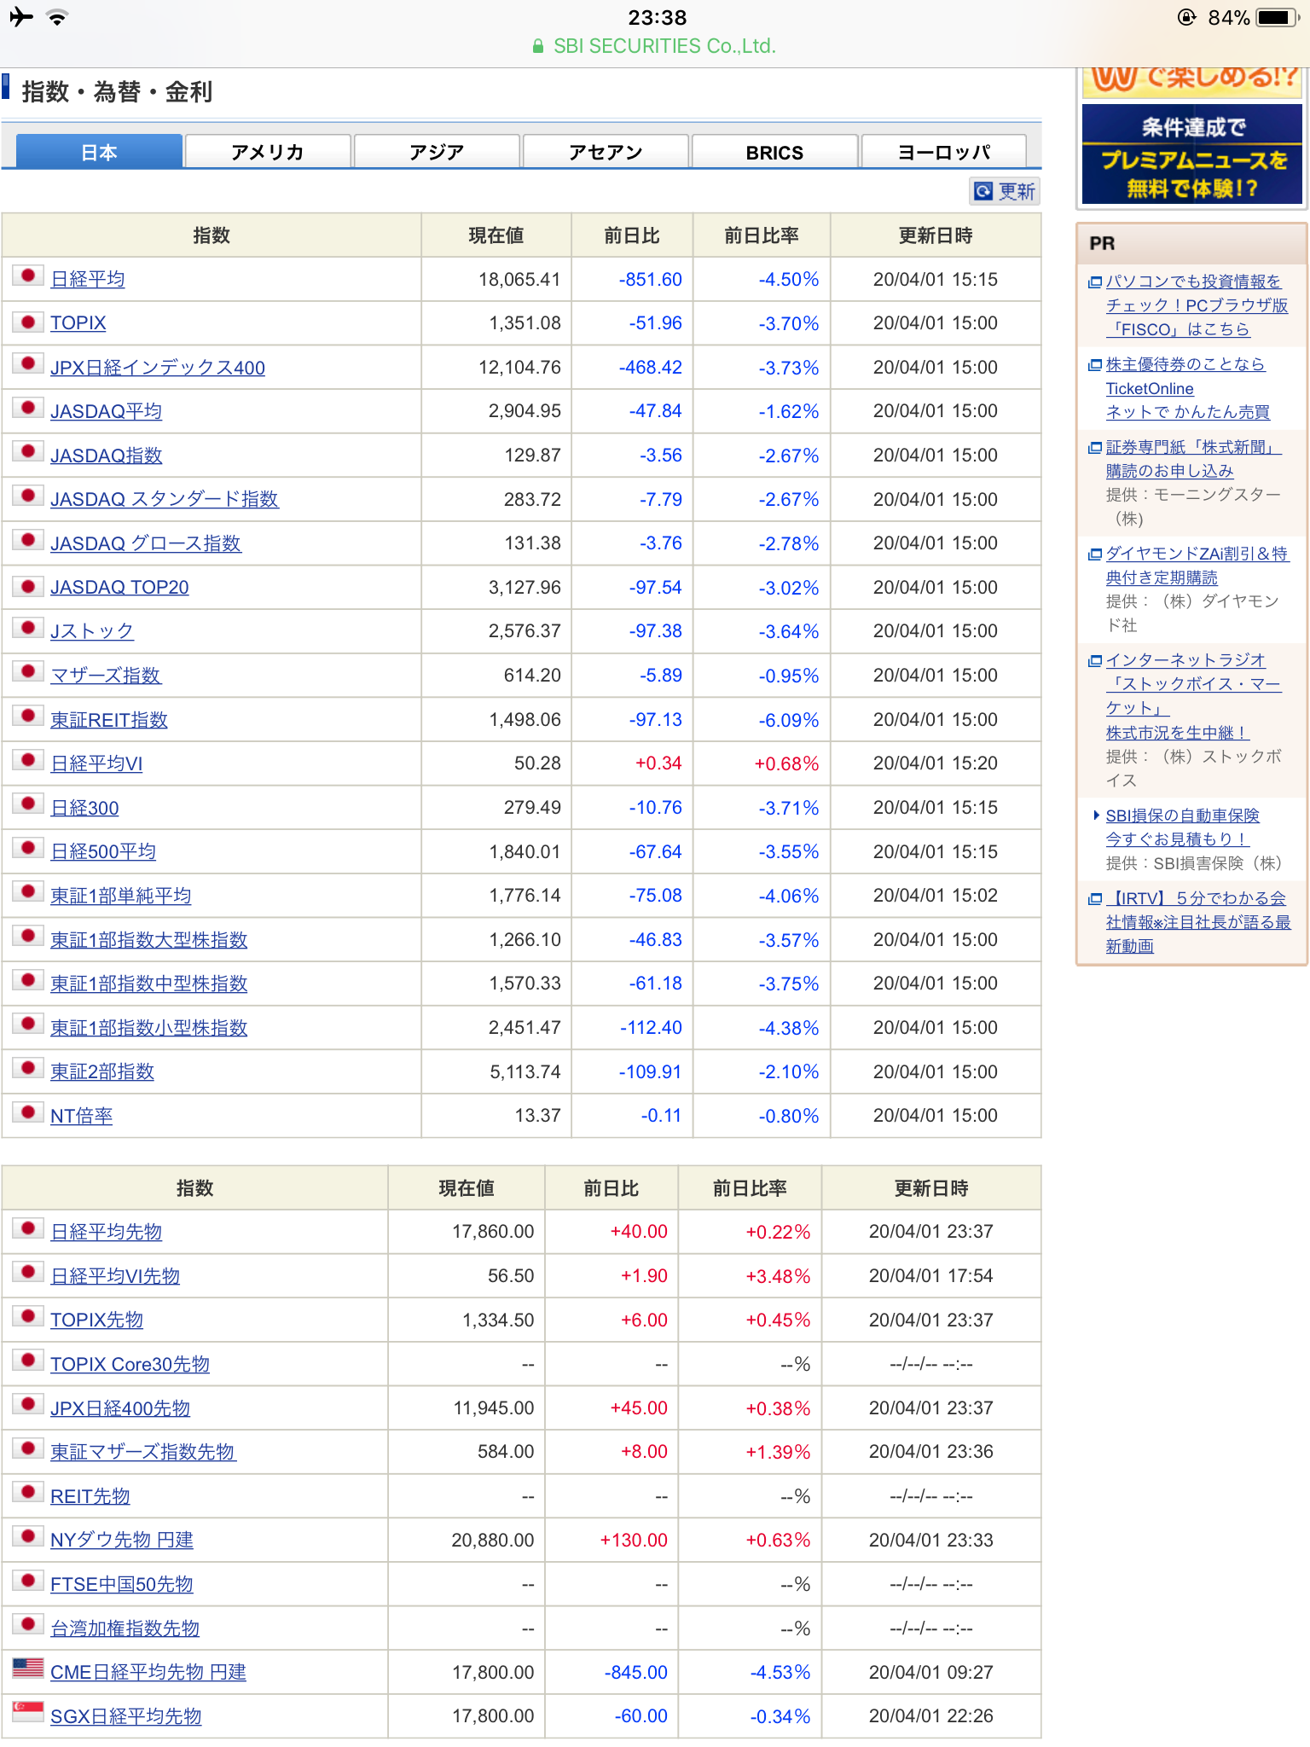Open the マザーズ指数 link

tap(106, 676)
